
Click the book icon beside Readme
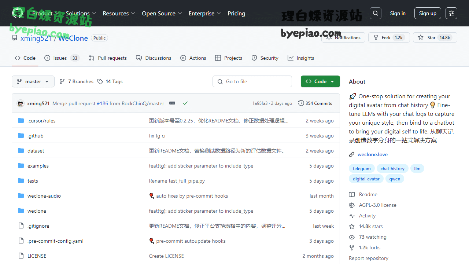point(352,194)
